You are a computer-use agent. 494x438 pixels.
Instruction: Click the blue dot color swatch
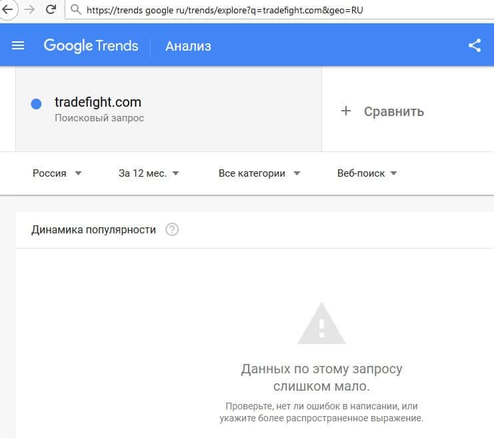37,103
